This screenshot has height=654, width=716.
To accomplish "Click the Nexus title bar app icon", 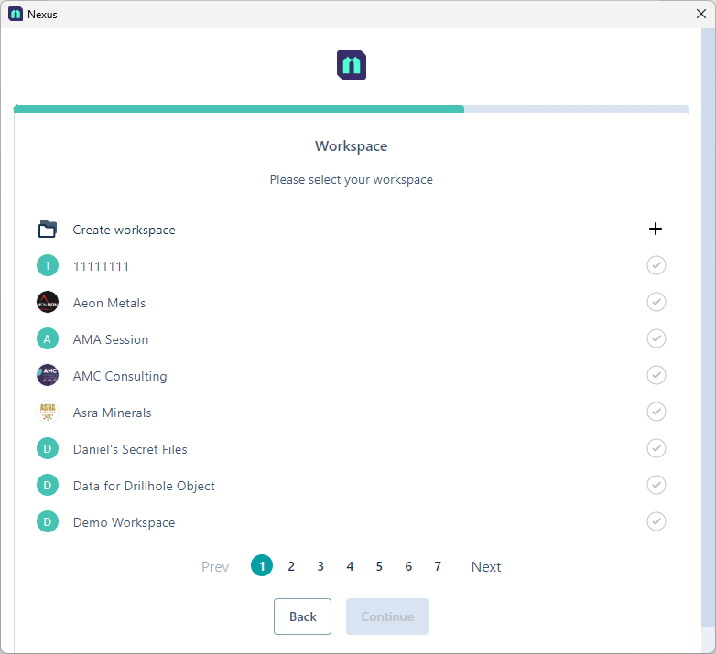I will (x=16, y=14).
